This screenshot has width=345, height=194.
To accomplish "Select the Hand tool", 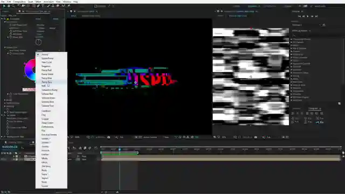I will pos(9,6).
